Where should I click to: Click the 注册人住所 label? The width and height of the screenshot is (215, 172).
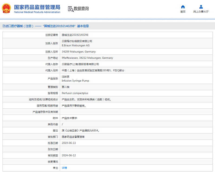(52, 52)
